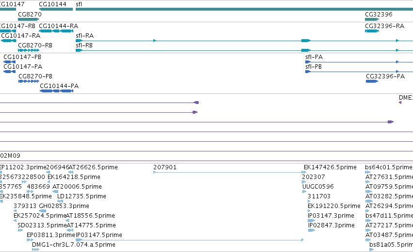The image size is (413, 252).
Task: Select IP02847.3prime EST
Action: (x=312, y=230)
